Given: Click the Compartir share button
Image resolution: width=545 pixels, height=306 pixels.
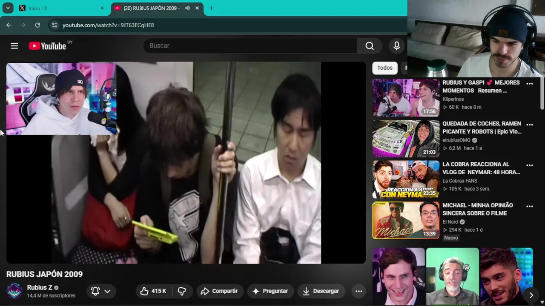Looking at the screenshot, I should point(219,291).
